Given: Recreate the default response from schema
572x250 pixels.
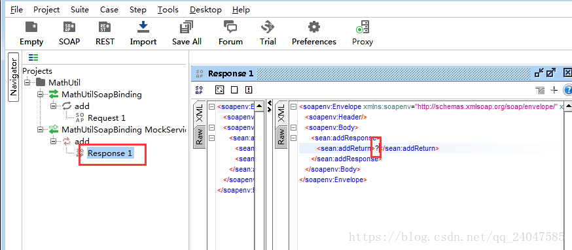Looking at the screenshot, I should coord(220,89).
